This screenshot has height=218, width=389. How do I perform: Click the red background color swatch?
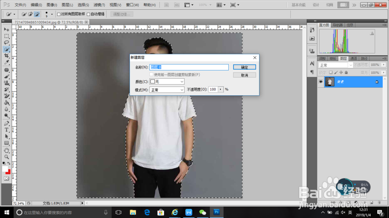click(9, 173)
